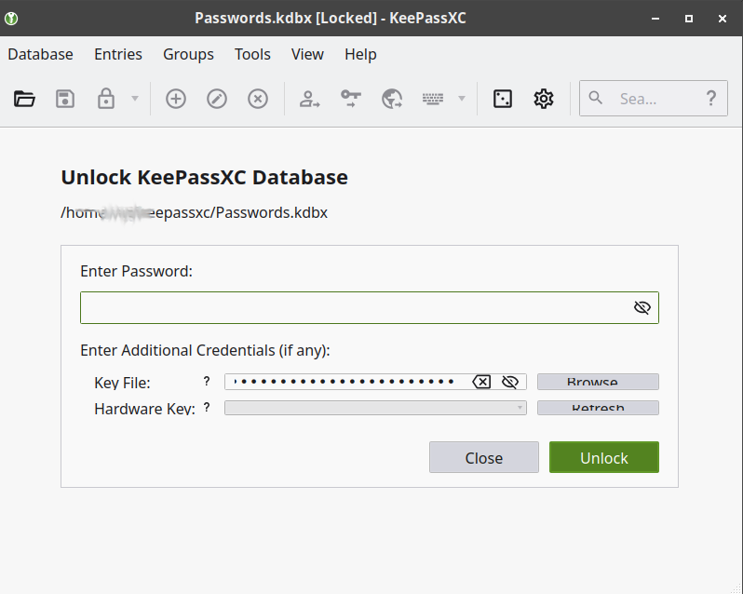743x594 pixels.
Task: Click the Close button in unlock dialog
Action: pyautogui.click(x=484, y=457)
